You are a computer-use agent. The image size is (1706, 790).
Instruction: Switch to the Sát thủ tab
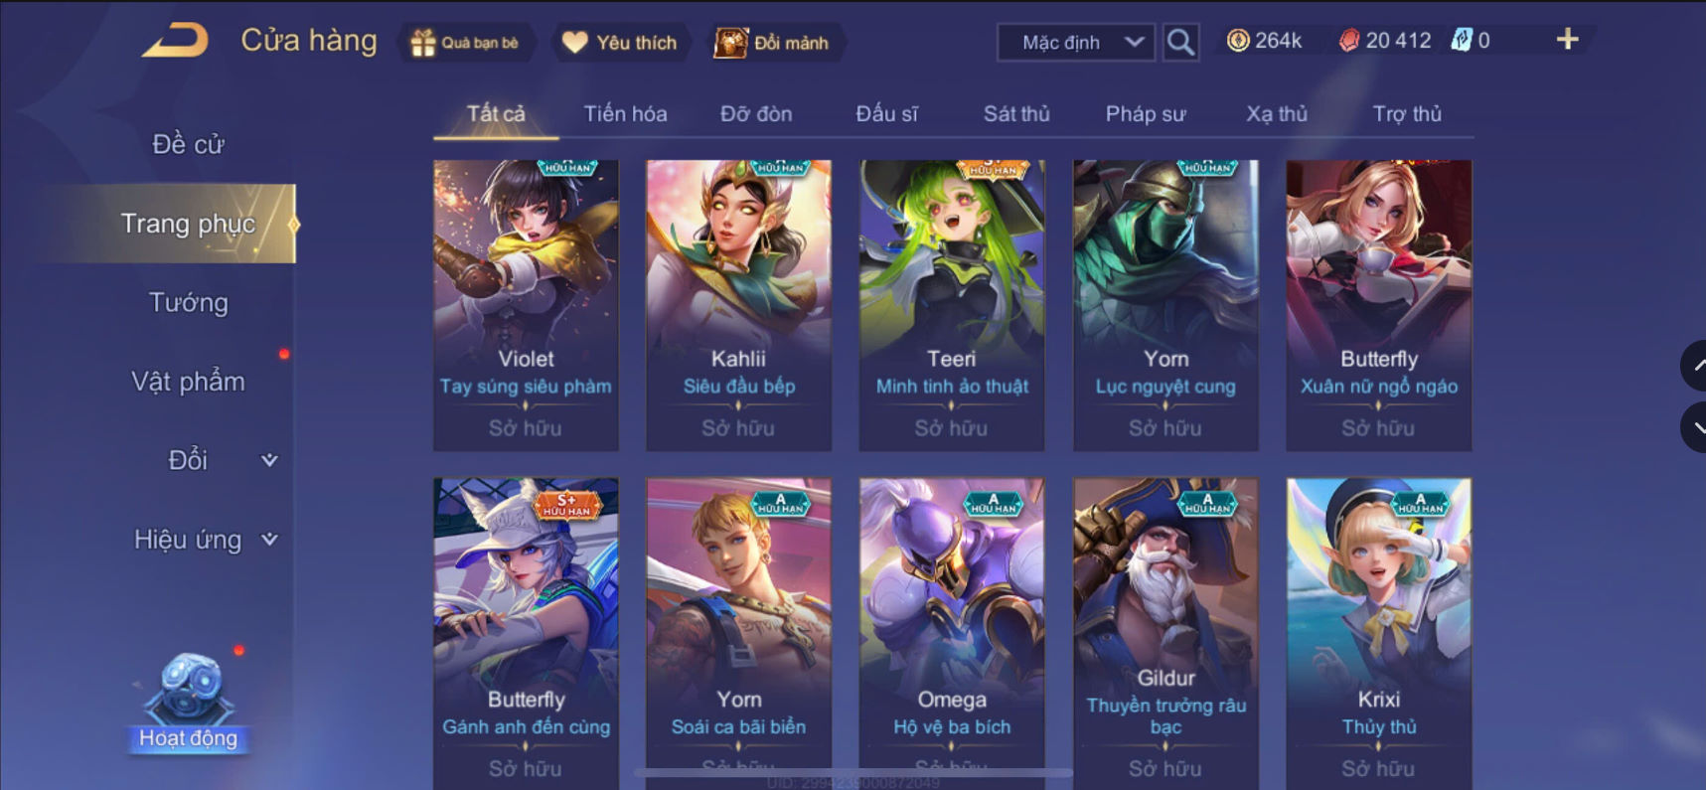[1016, 113]
